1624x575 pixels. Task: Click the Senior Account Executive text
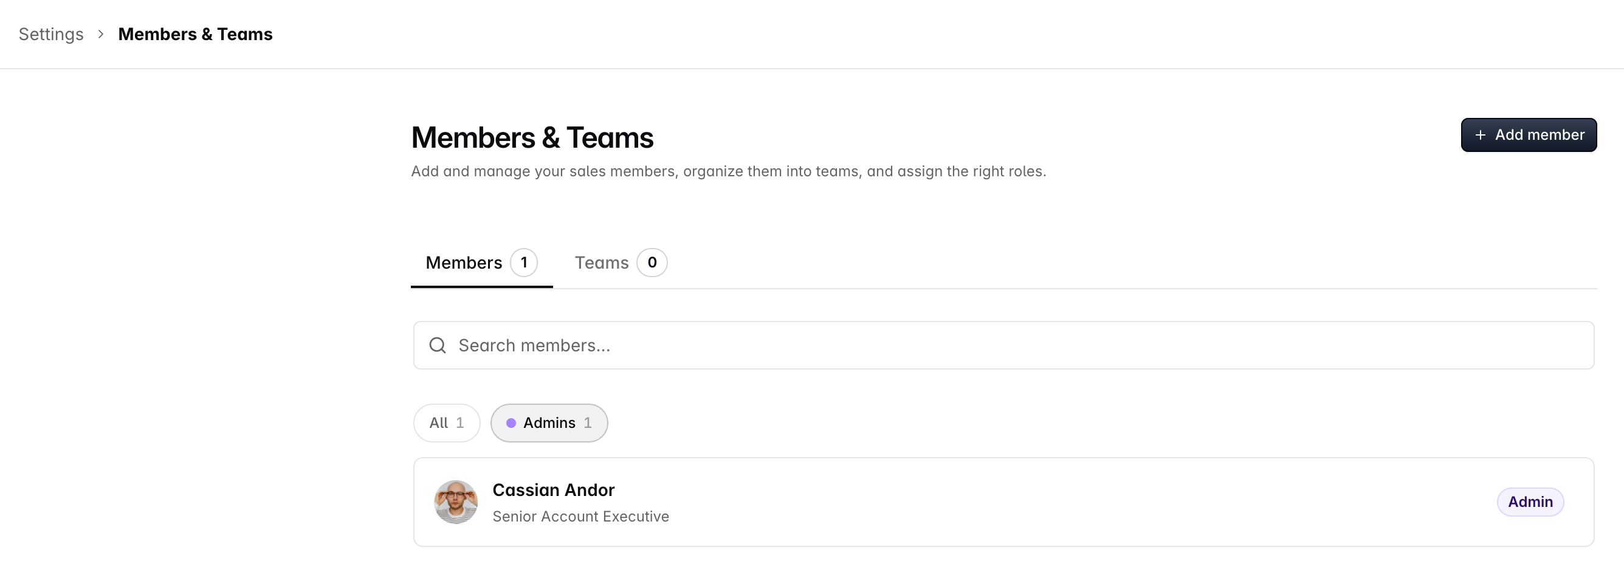580,517
